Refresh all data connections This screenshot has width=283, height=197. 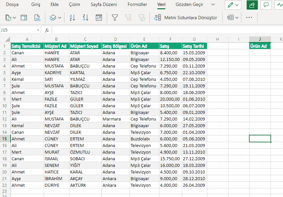[x=9, y=18]
